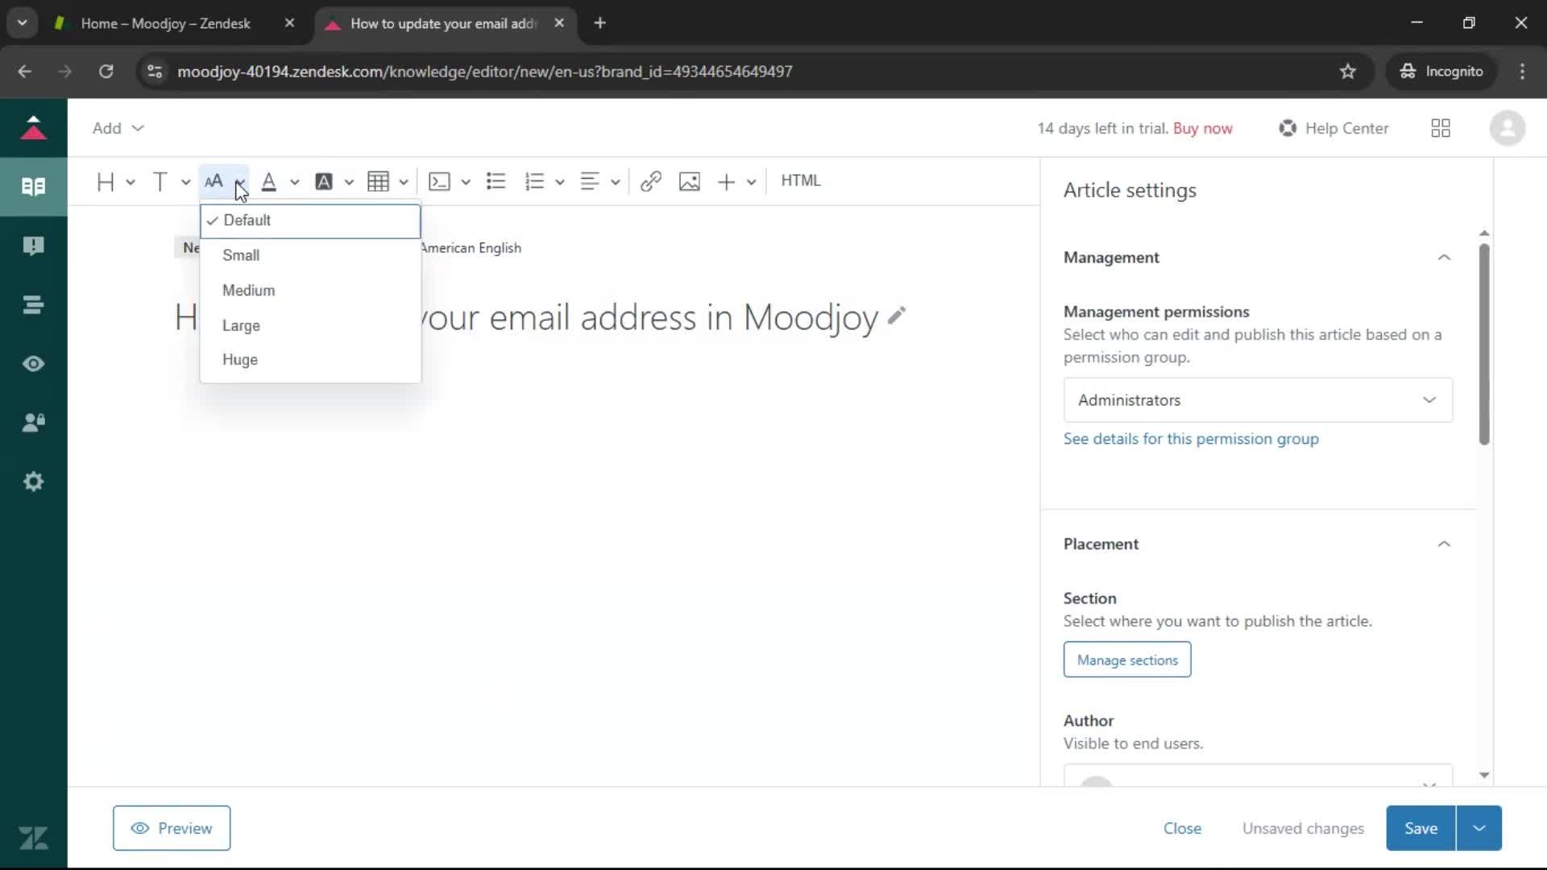Open the Administrators permission dropdown

click(x=1258, y=400)
